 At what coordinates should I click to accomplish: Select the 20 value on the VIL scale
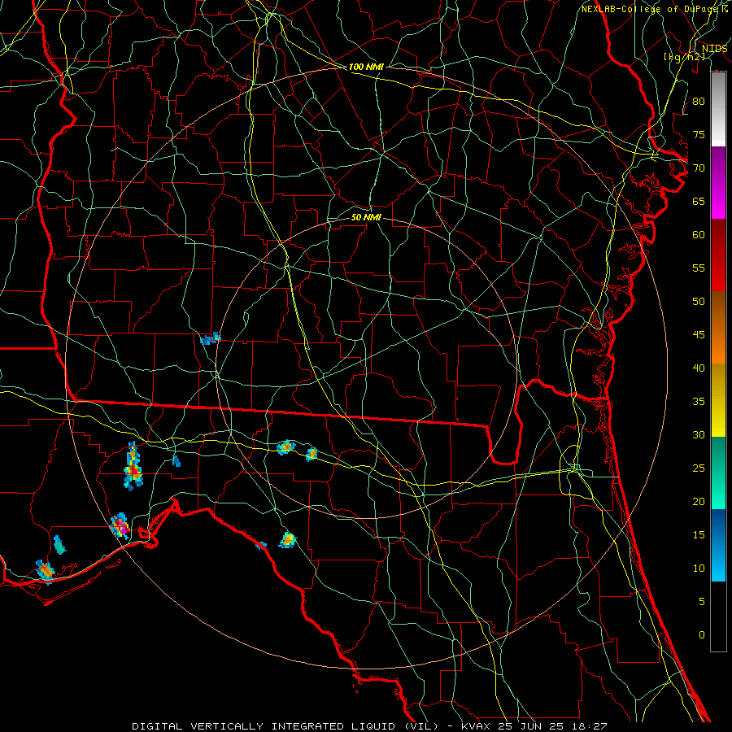pos(699,501)
